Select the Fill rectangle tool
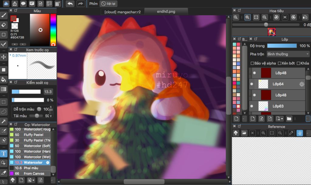The image size is (311, 185). point(4,70)
